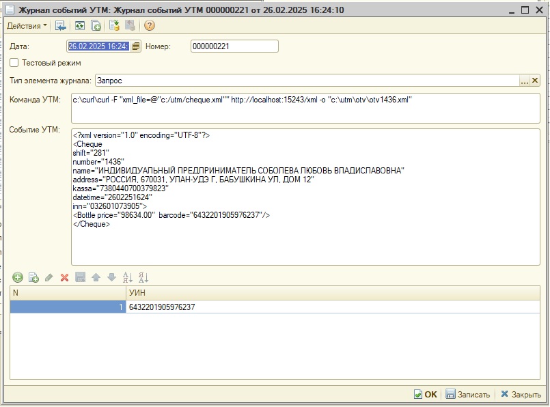Close the window with title bar X
The image size is (550, 407).
click(x=540, y=10)
